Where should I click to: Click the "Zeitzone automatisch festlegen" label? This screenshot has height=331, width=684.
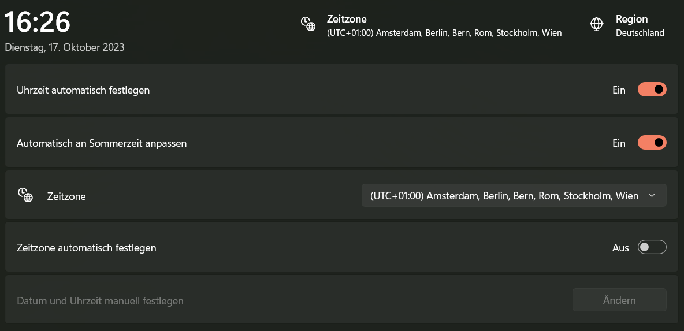tap(87, 248)
